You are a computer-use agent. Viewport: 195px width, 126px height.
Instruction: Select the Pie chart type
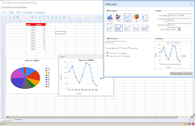tap(136, 17)
